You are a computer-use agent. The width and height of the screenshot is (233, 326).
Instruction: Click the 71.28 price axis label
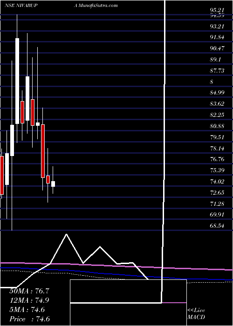click(217, 204)
